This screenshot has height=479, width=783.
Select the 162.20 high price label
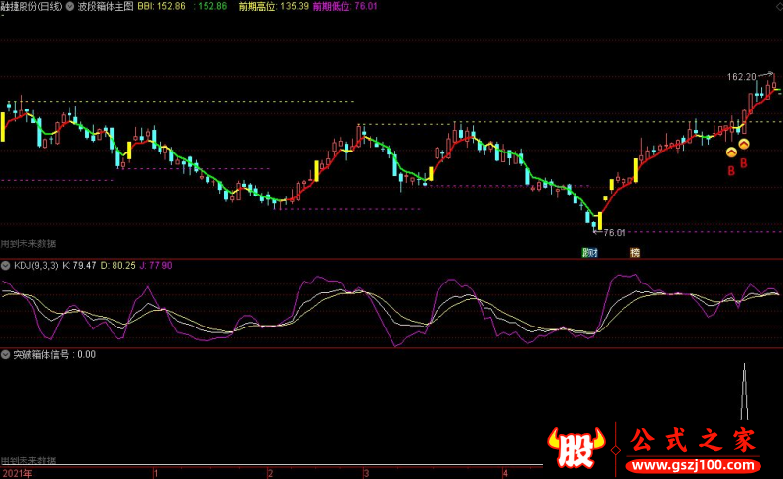(x=742, y=77)
